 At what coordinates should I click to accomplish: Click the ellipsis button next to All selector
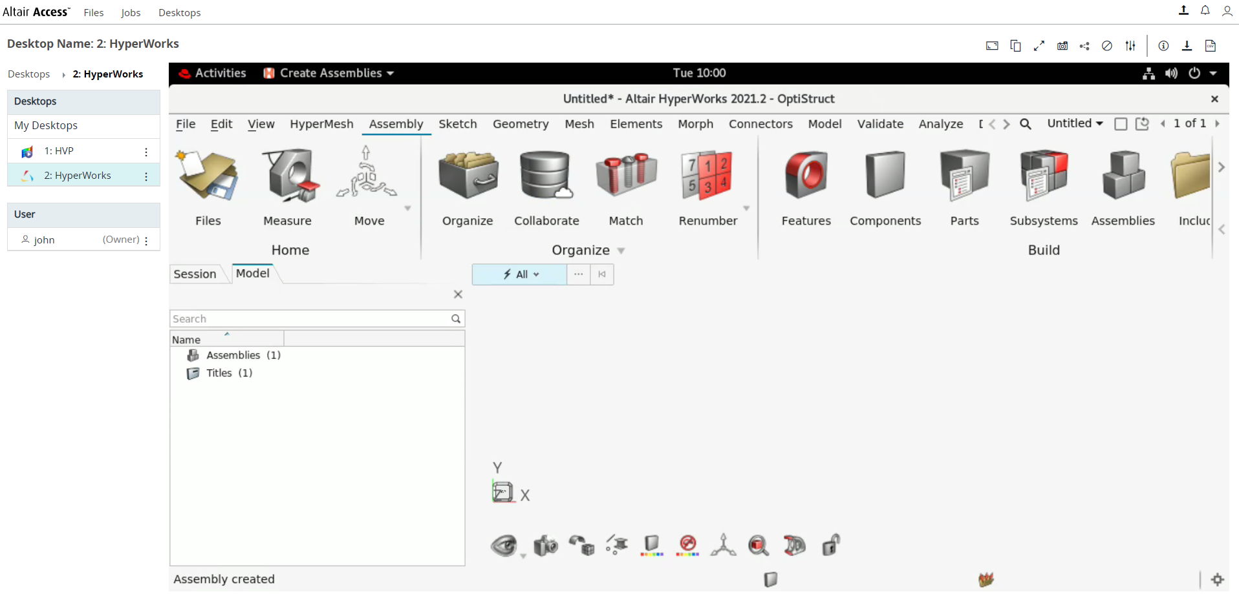click(x=578, y=274)
